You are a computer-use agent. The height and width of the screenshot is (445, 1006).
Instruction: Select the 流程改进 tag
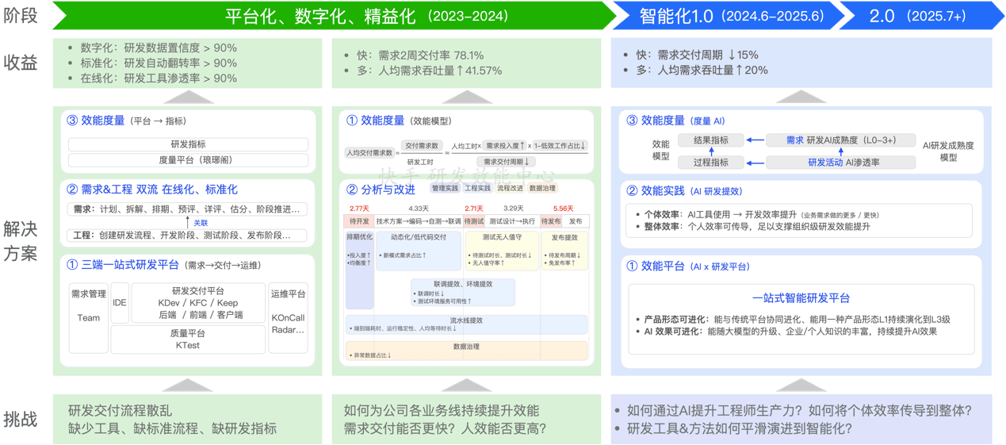coord(510,189)
